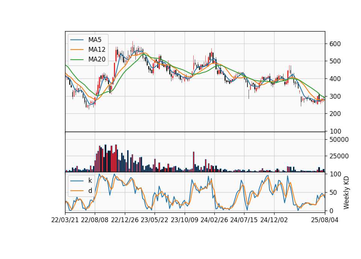Click the Weekly KD axis title

(346, 193)
